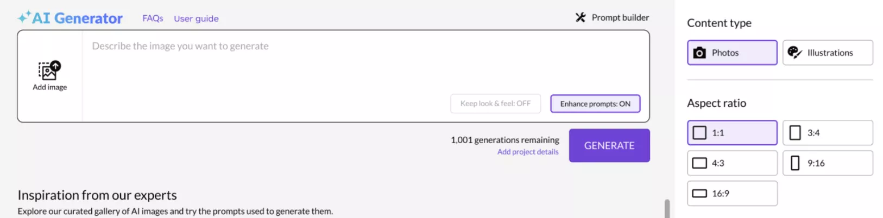Click the GENERATE button

[609, 145]
